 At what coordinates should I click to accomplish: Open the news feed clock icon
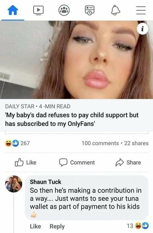pos(90,10)
